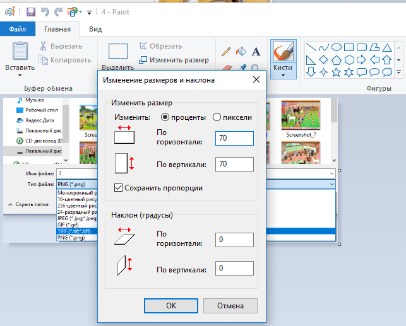Click the Save icon in quick access toolbar
This screenshot has width=406, height=326.
(x=31, y=11)
